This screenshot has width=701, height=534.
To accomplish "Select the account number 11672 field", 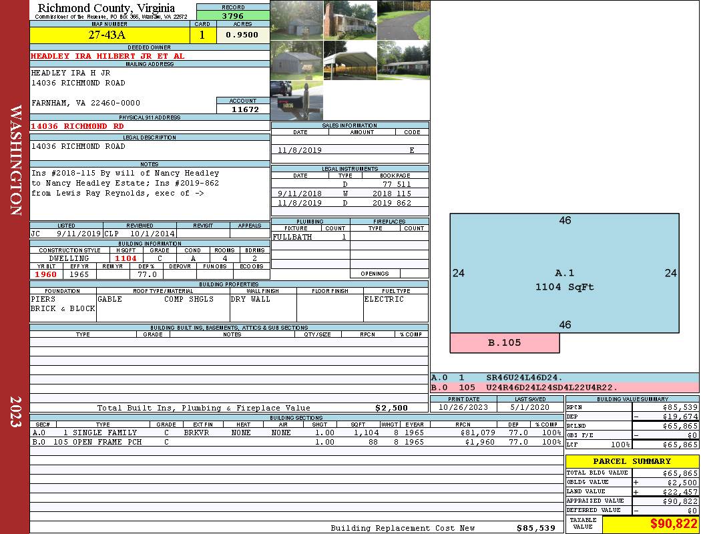I will pos(244,109).
